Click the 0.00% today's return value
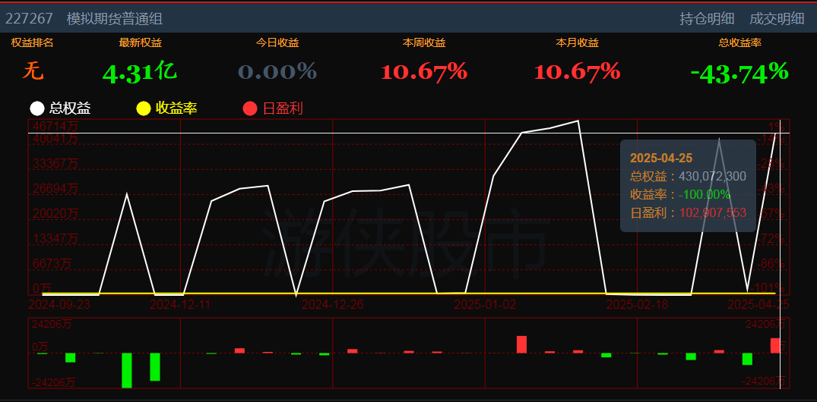 pyautogui.click(x=277, y=72)
